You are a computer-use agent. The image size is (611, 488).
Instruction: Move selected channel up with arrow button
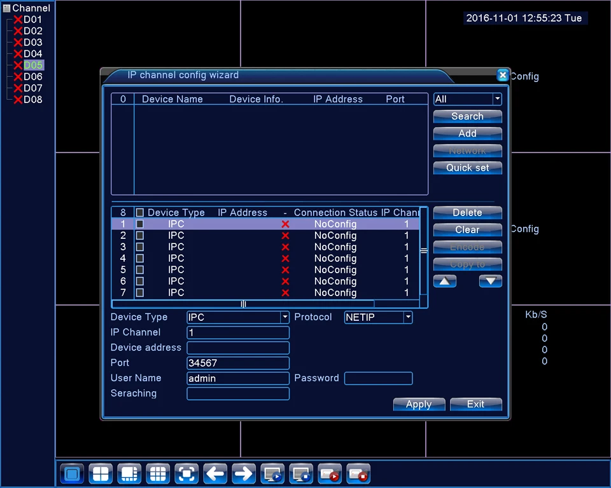[x=445, y=281]
